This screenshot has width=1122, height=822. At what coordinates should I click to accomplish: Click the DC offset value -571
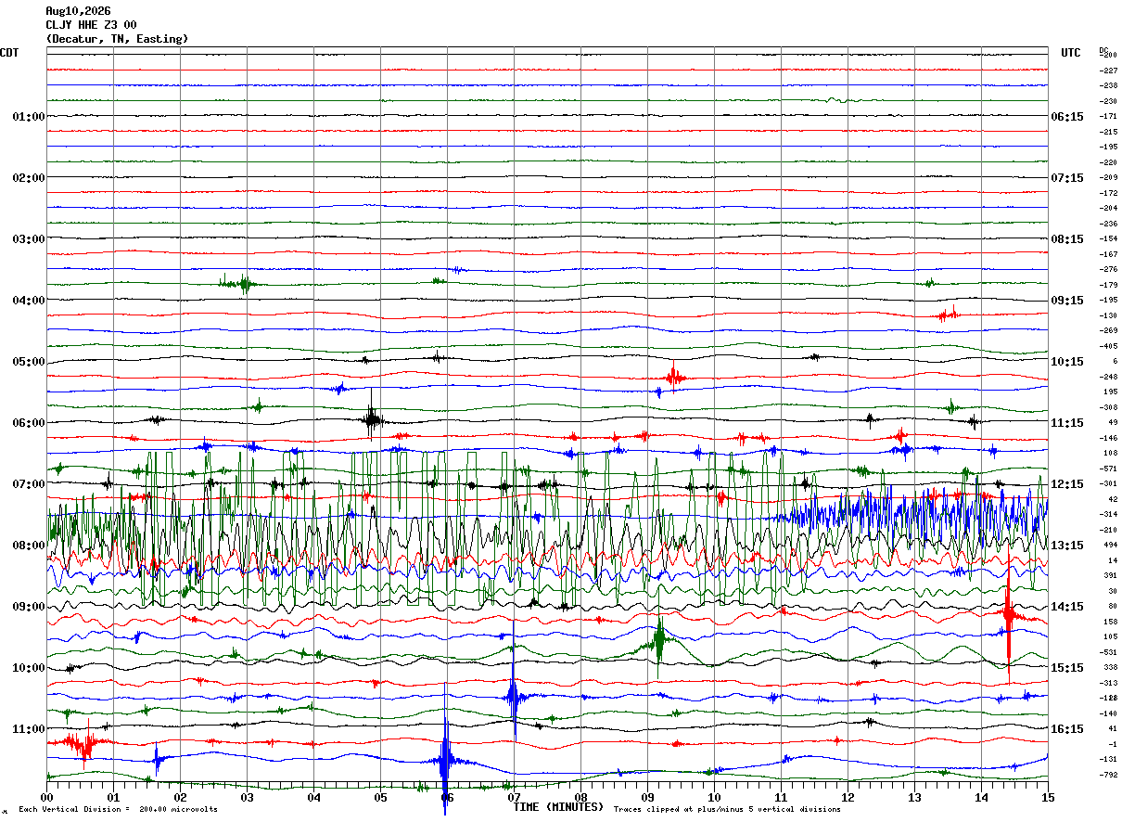click(x=1108, y=469)
